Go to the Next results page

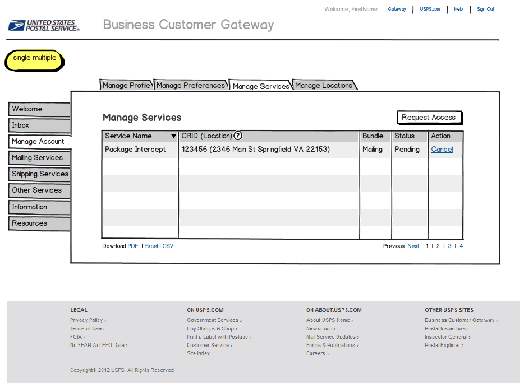pos(413,246)
